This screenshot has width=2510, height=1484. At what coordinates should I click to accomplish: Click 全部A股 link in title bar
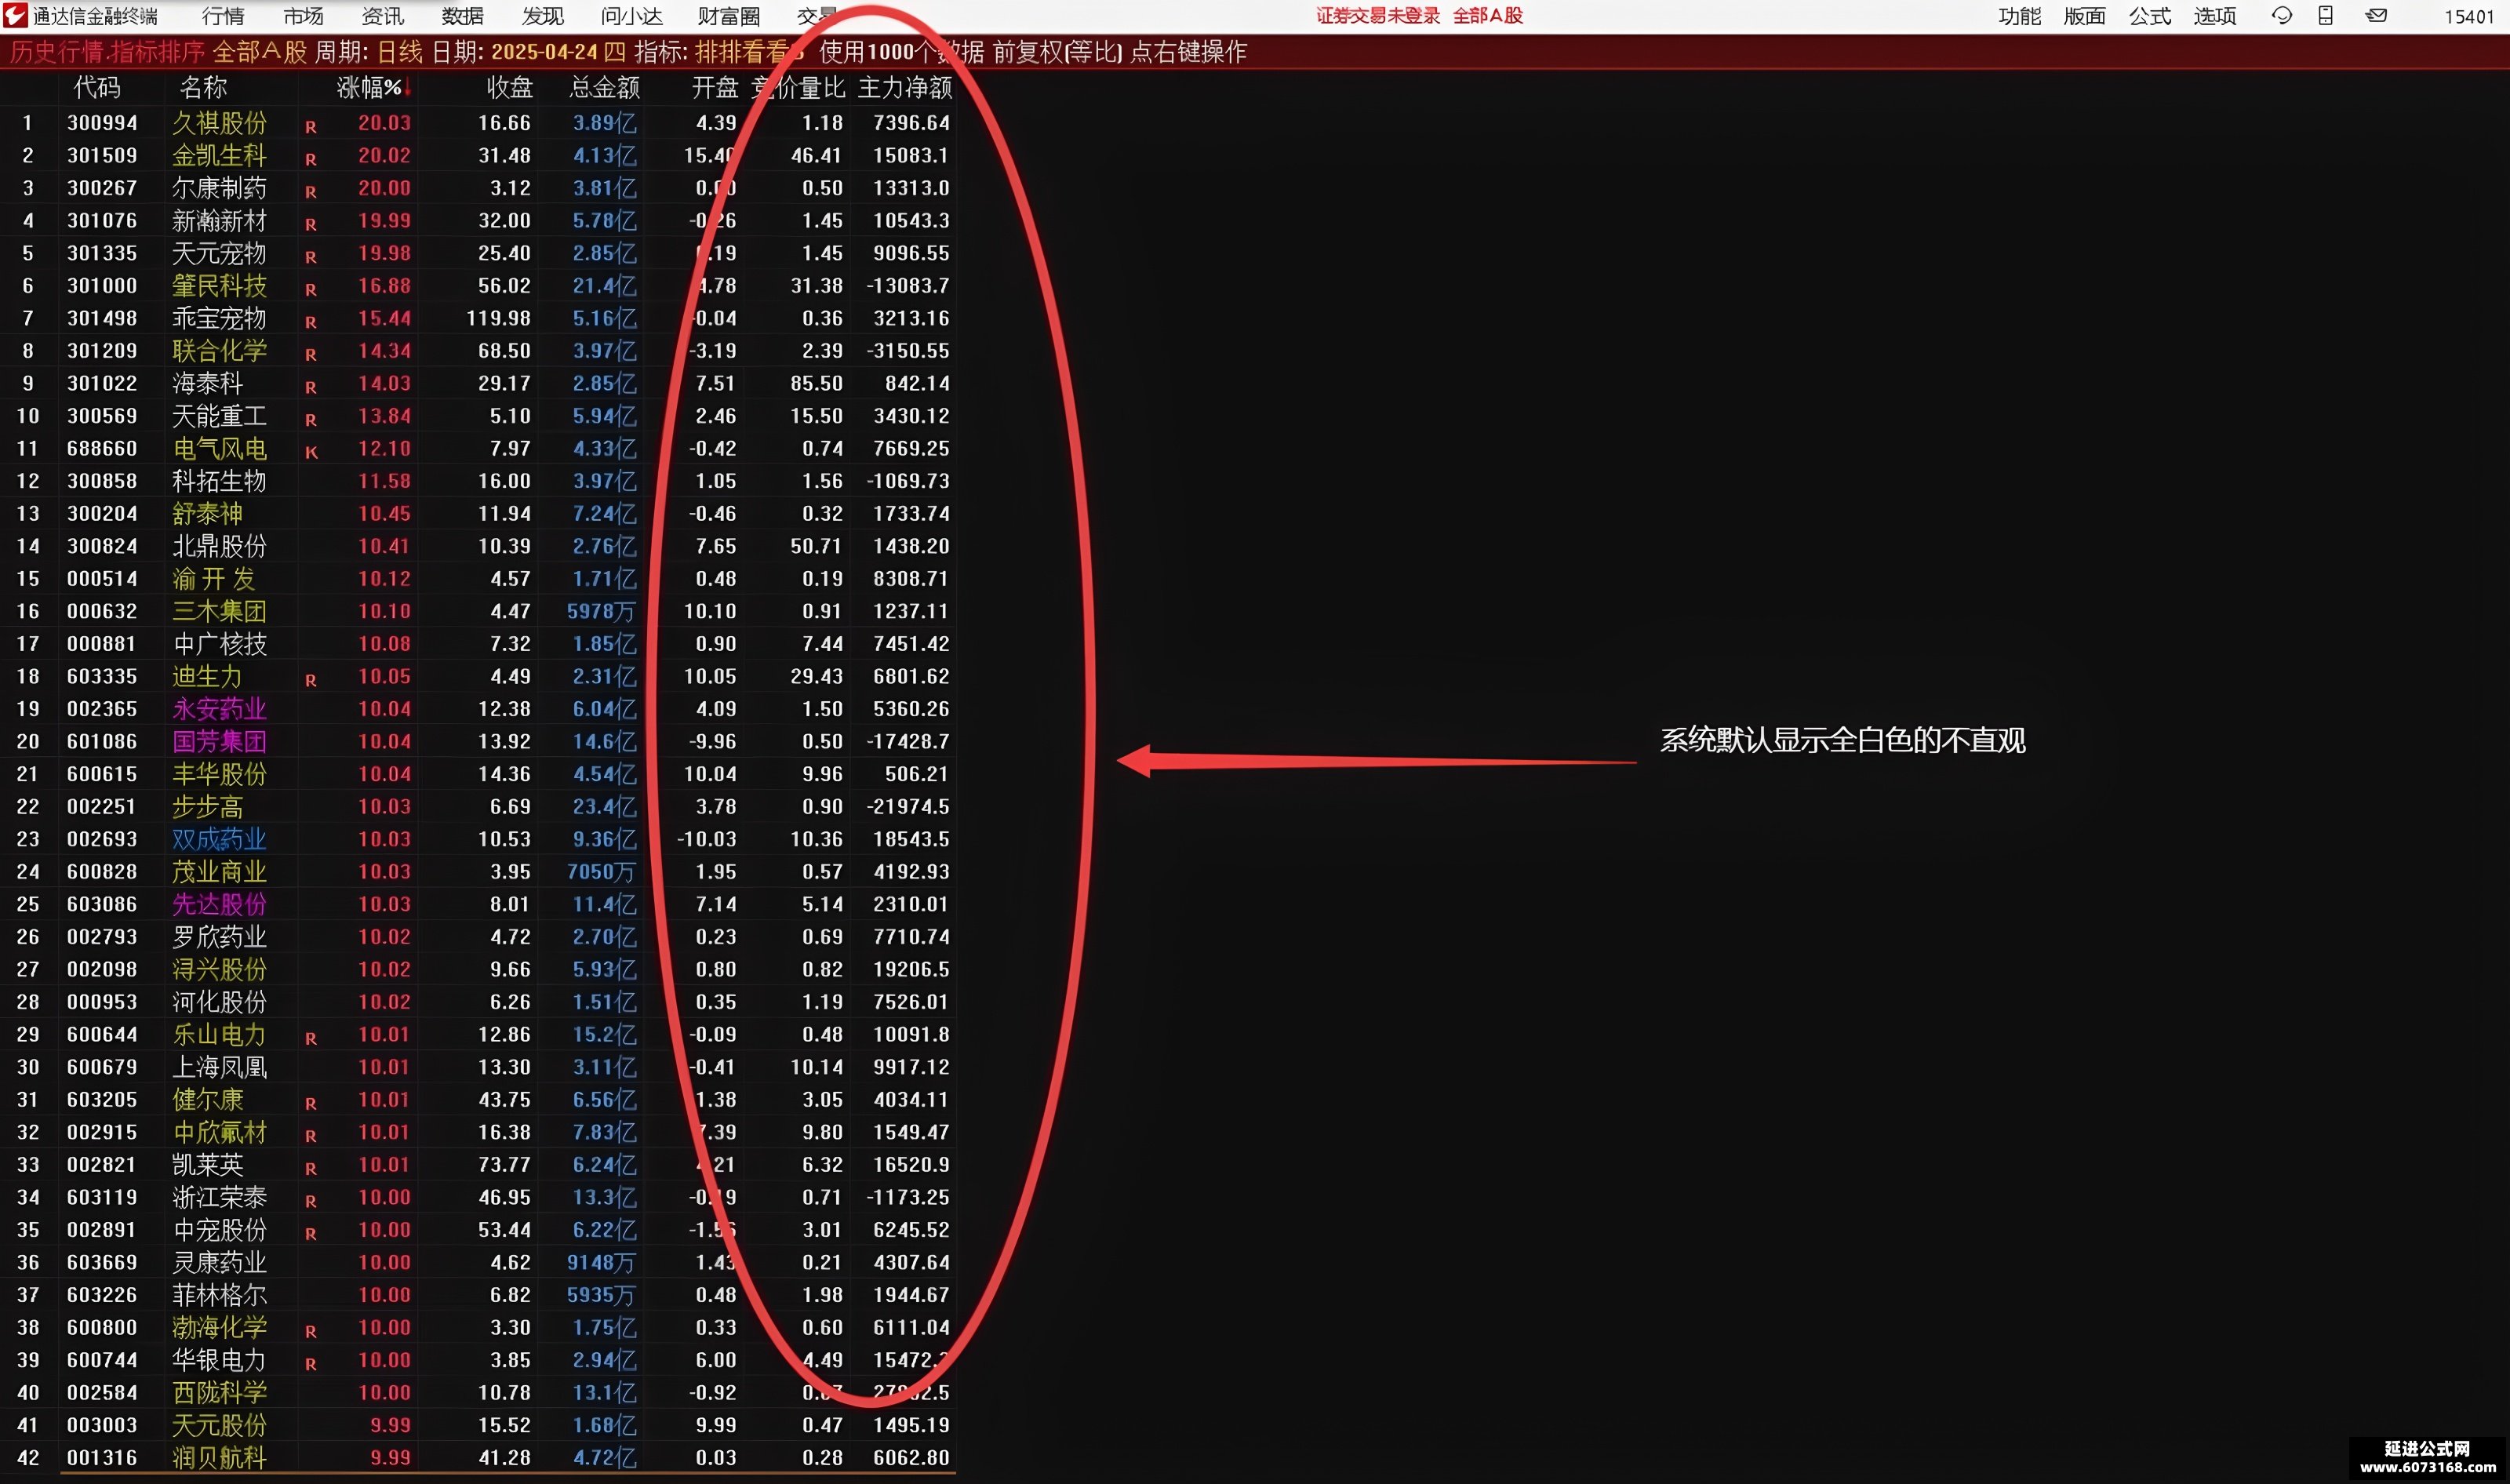coord(1487,16)
